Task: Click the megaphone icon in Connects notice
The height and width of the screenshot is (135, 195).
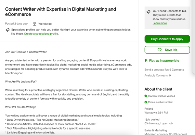Action: click(149, 12)
